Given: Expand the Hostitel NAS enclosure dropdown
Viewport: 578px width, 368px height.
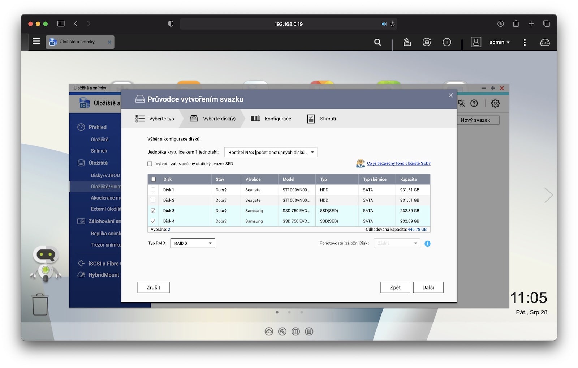Looking at the screenshot, I should coord(271,152).
